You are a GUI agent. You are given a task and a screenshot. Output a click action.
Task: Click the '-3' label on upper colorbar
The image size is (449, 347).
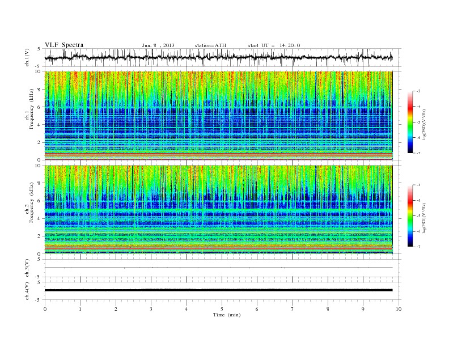pyautogui.click(x=418, y=91)
